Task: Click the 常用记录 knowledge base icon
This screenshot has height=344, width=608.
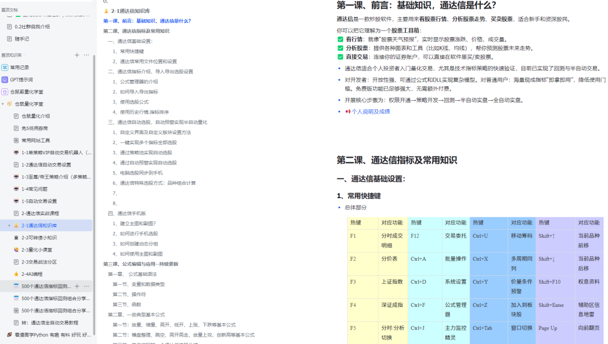Action: point(5,68)
